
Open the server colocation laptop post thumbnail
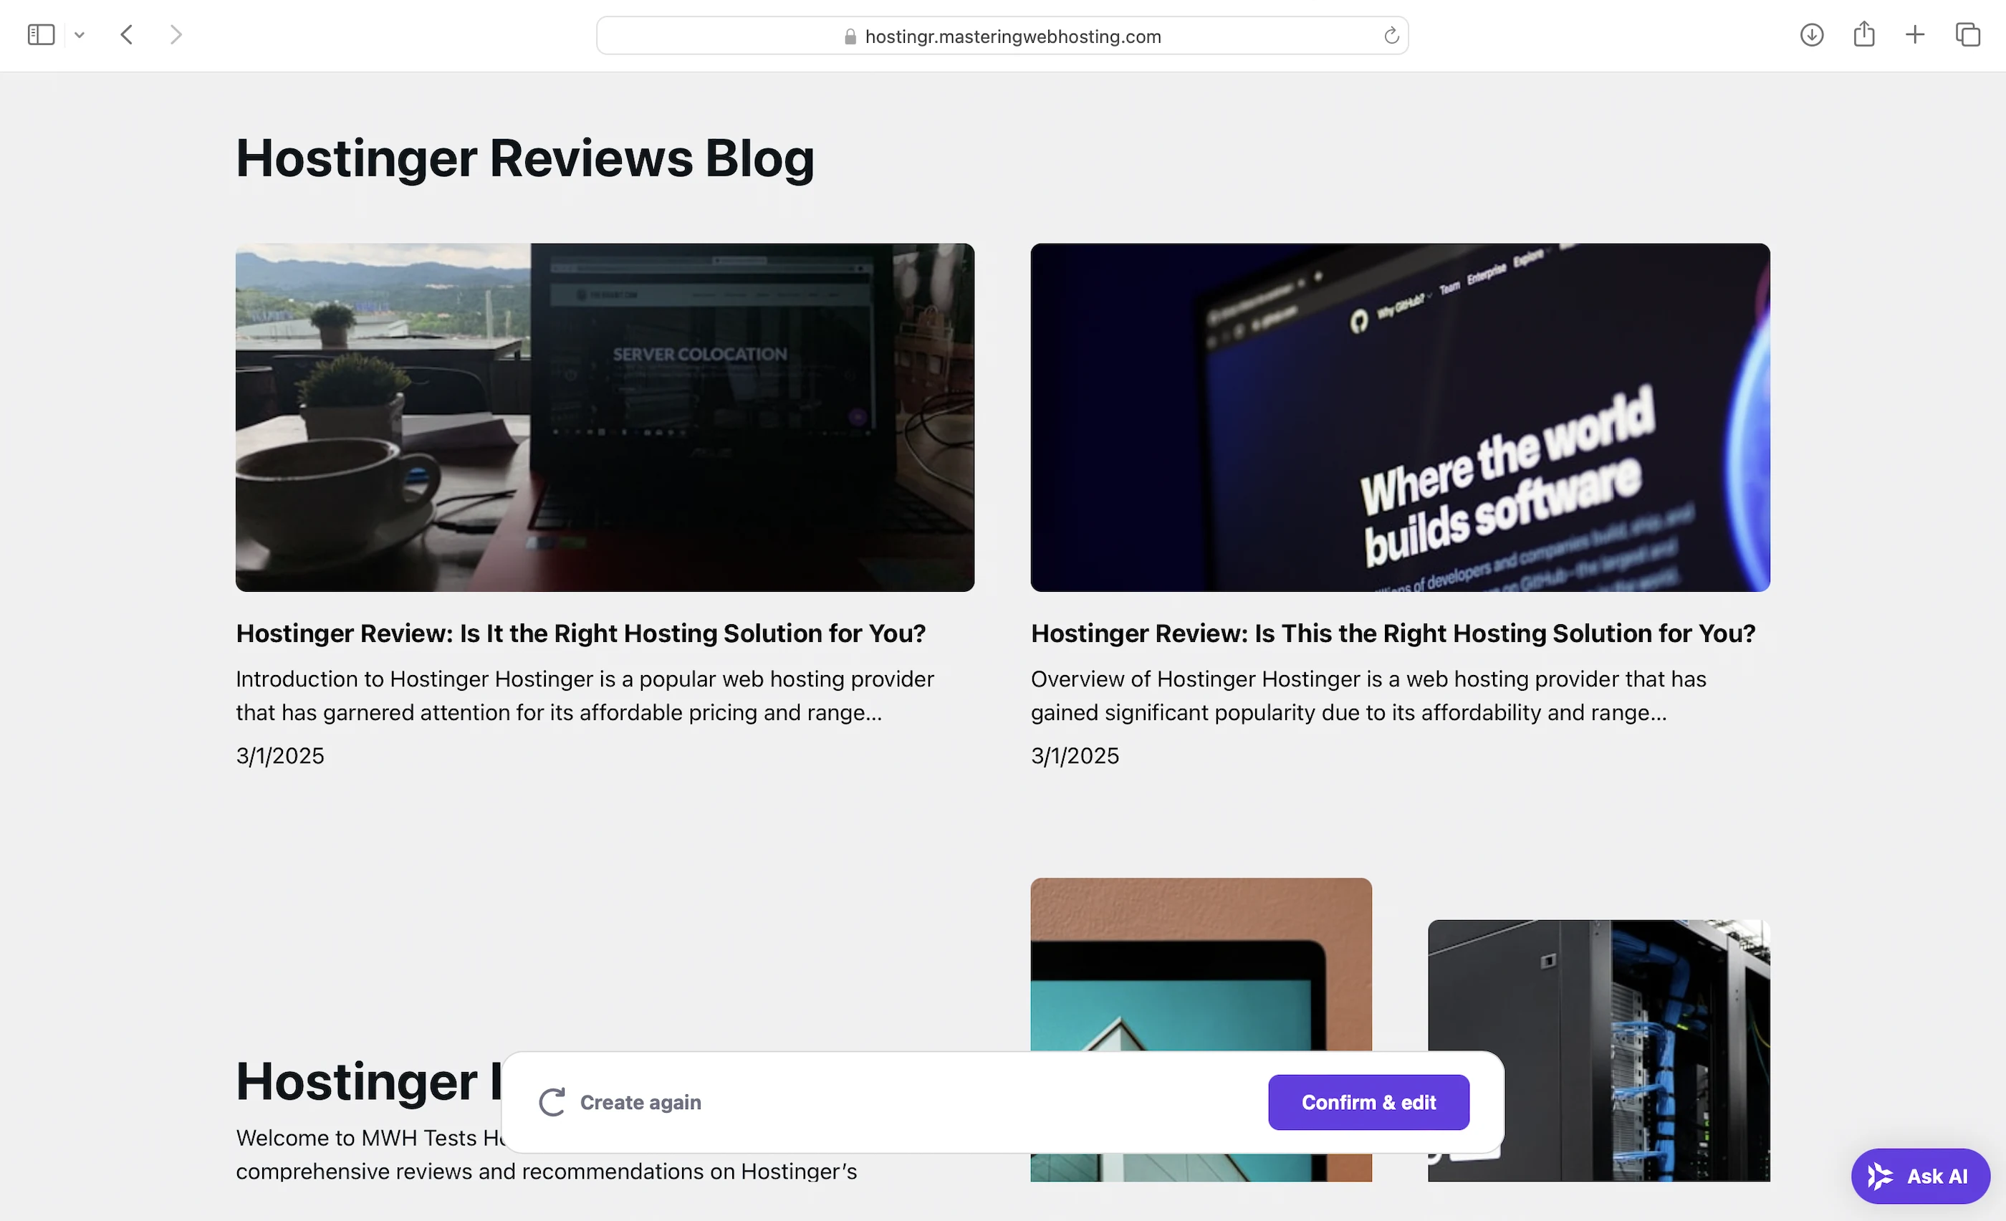tap(604, 417)
